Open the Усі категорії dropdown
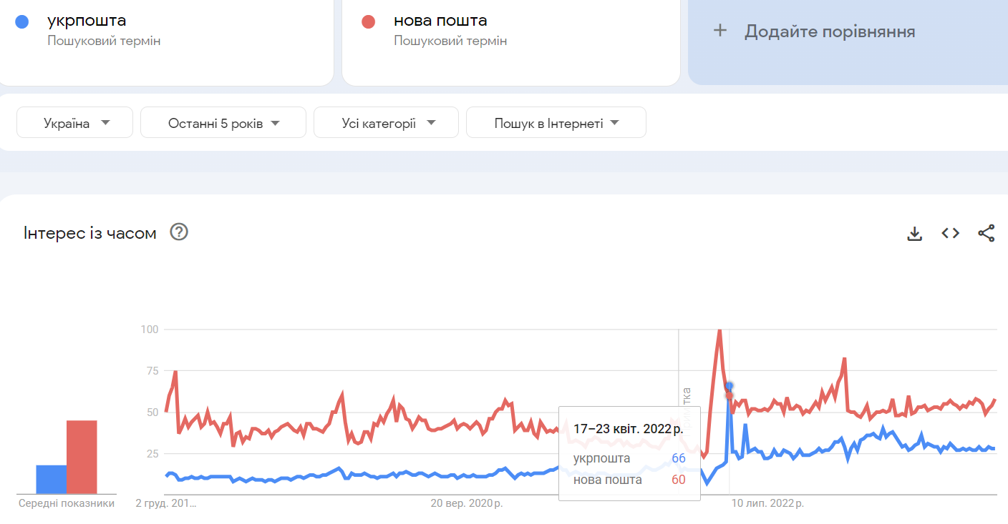1008x524 pixels. click(x=386, y=122)
